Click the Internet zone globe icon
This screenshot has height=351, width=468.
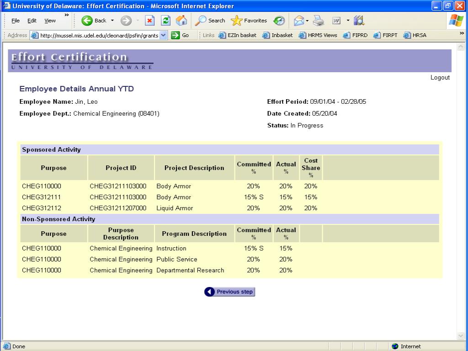pyautogui.click(x=395, y=346)
